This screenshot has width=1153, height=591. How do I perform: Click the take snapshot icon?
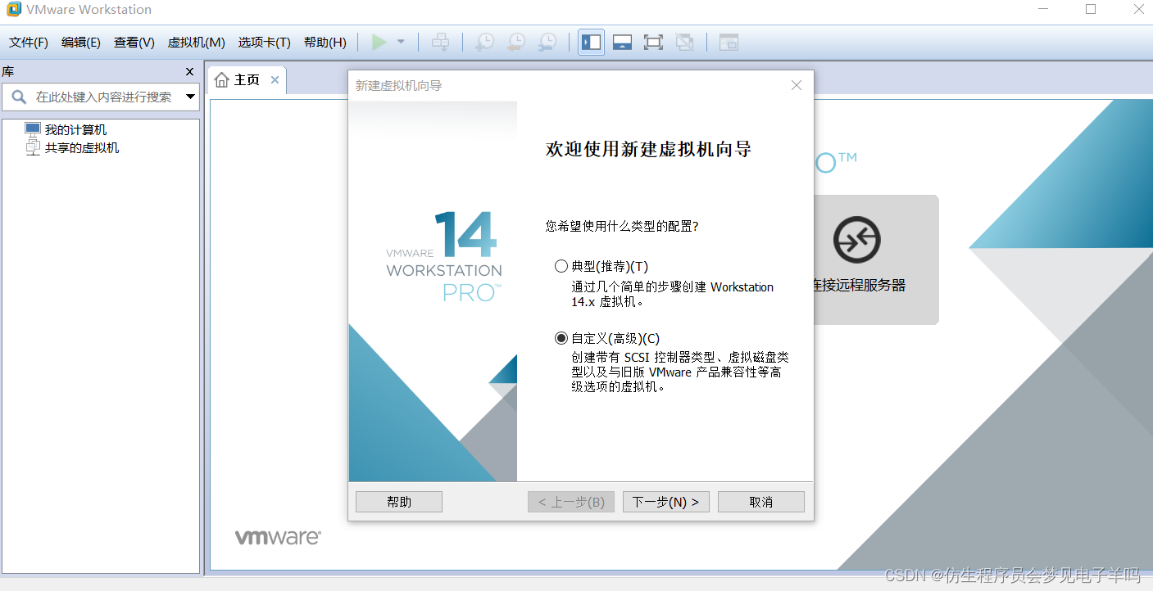[x=485, y=42]
